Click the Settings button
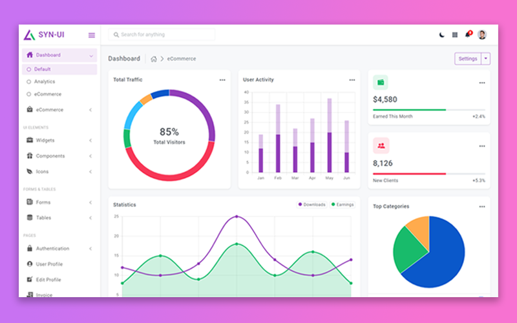 468,59
